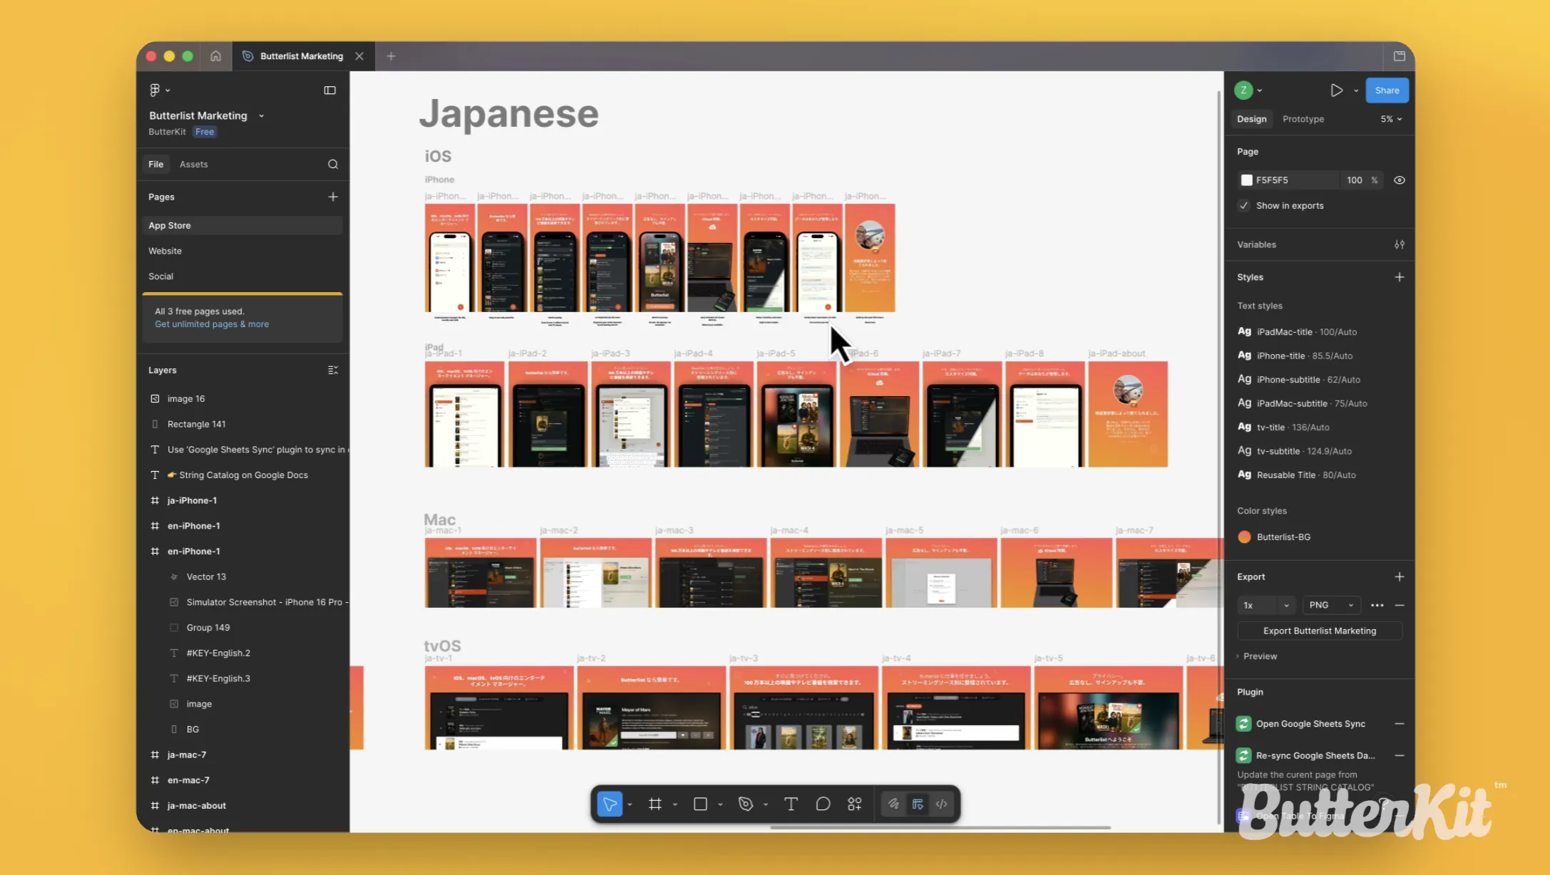Screen dimensions: 1550x875
Task: Click the ja-iPad-2 frame thumbnail
Action: click(x=548, y=414)
